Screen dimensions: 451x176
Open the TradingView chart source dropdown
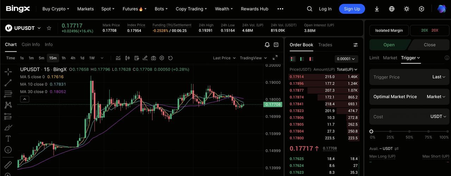[x=253, y=58]
